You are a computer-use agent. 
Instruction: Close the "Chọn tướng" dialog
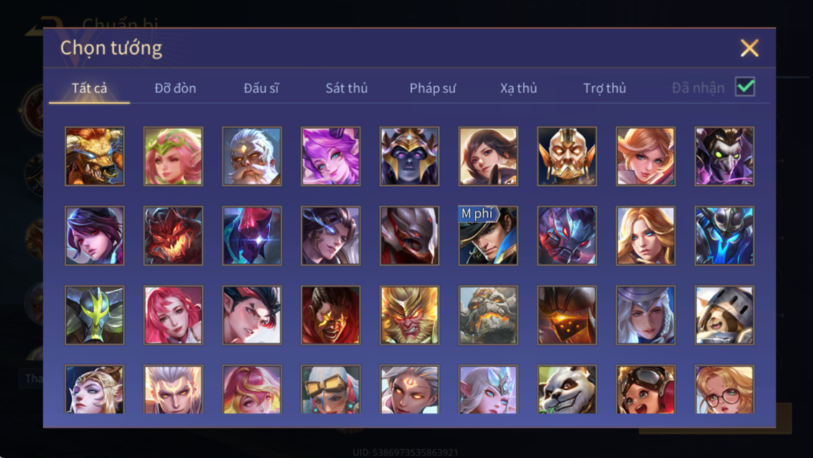[750, 48]
